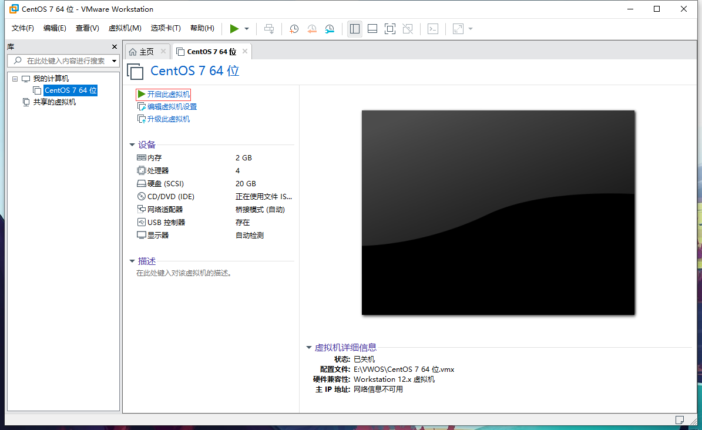Click the 内存 memory device row
702x430 pixels.
[x=215, y=157]
